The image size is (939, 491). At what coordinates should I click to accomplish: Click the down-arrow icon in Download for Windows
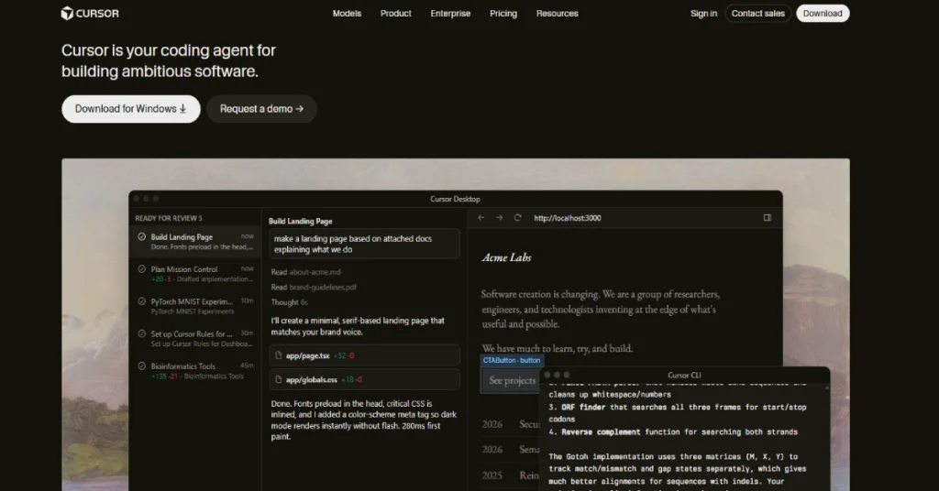[x=182, y=109]
